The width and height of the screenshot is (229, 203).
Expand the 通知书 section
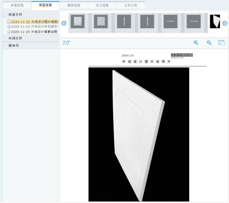(x=14, y=45)
